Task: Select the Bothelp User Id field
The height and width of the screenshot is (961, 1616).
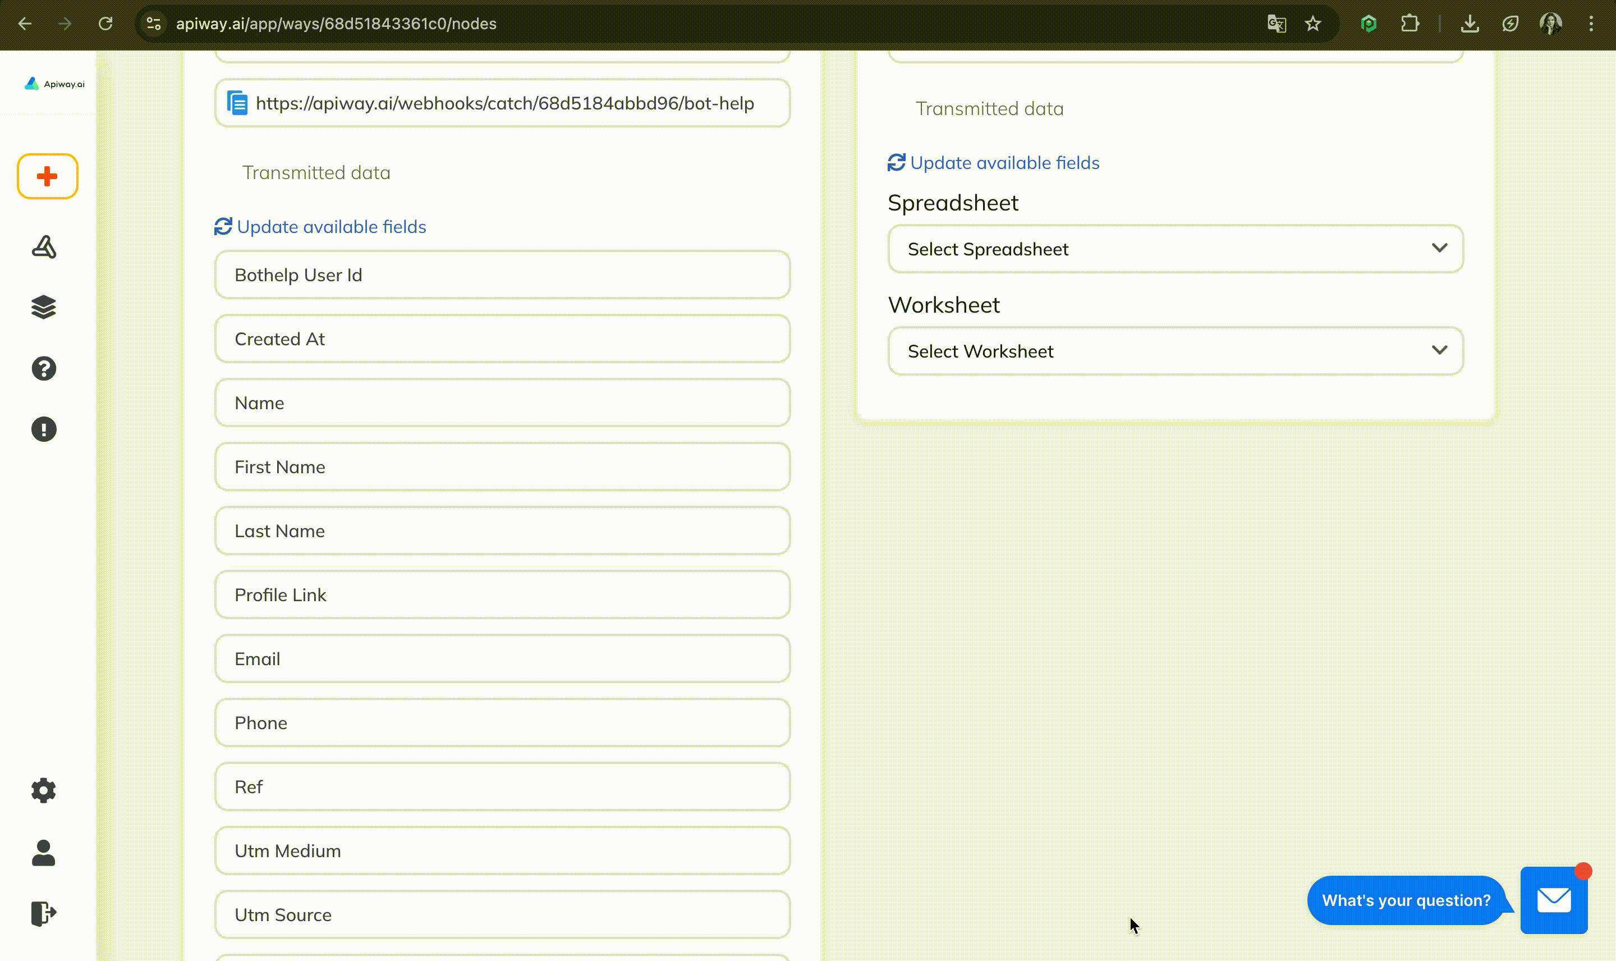Action: [x=502, y=274]
